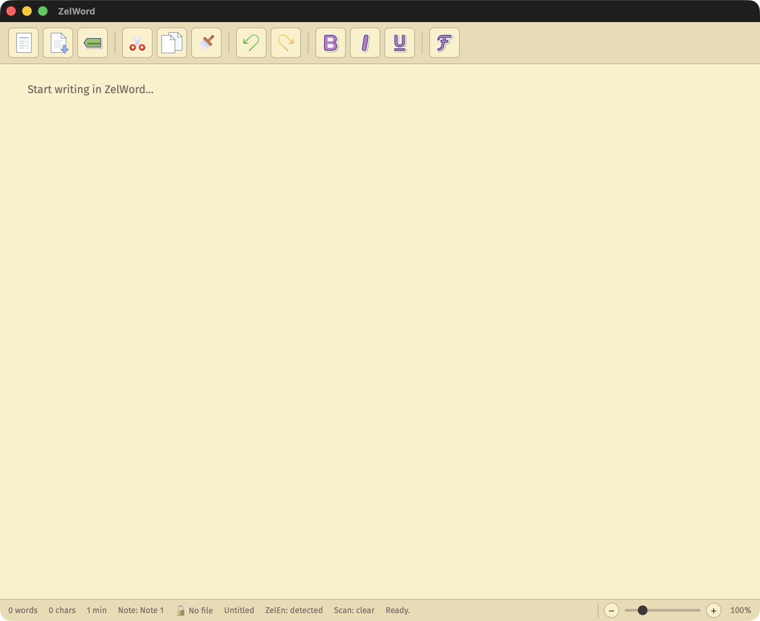Click the 'Ready.' status message
Image resolution: width=760 pixels, height=621 pixels.
tap(398, 610)
